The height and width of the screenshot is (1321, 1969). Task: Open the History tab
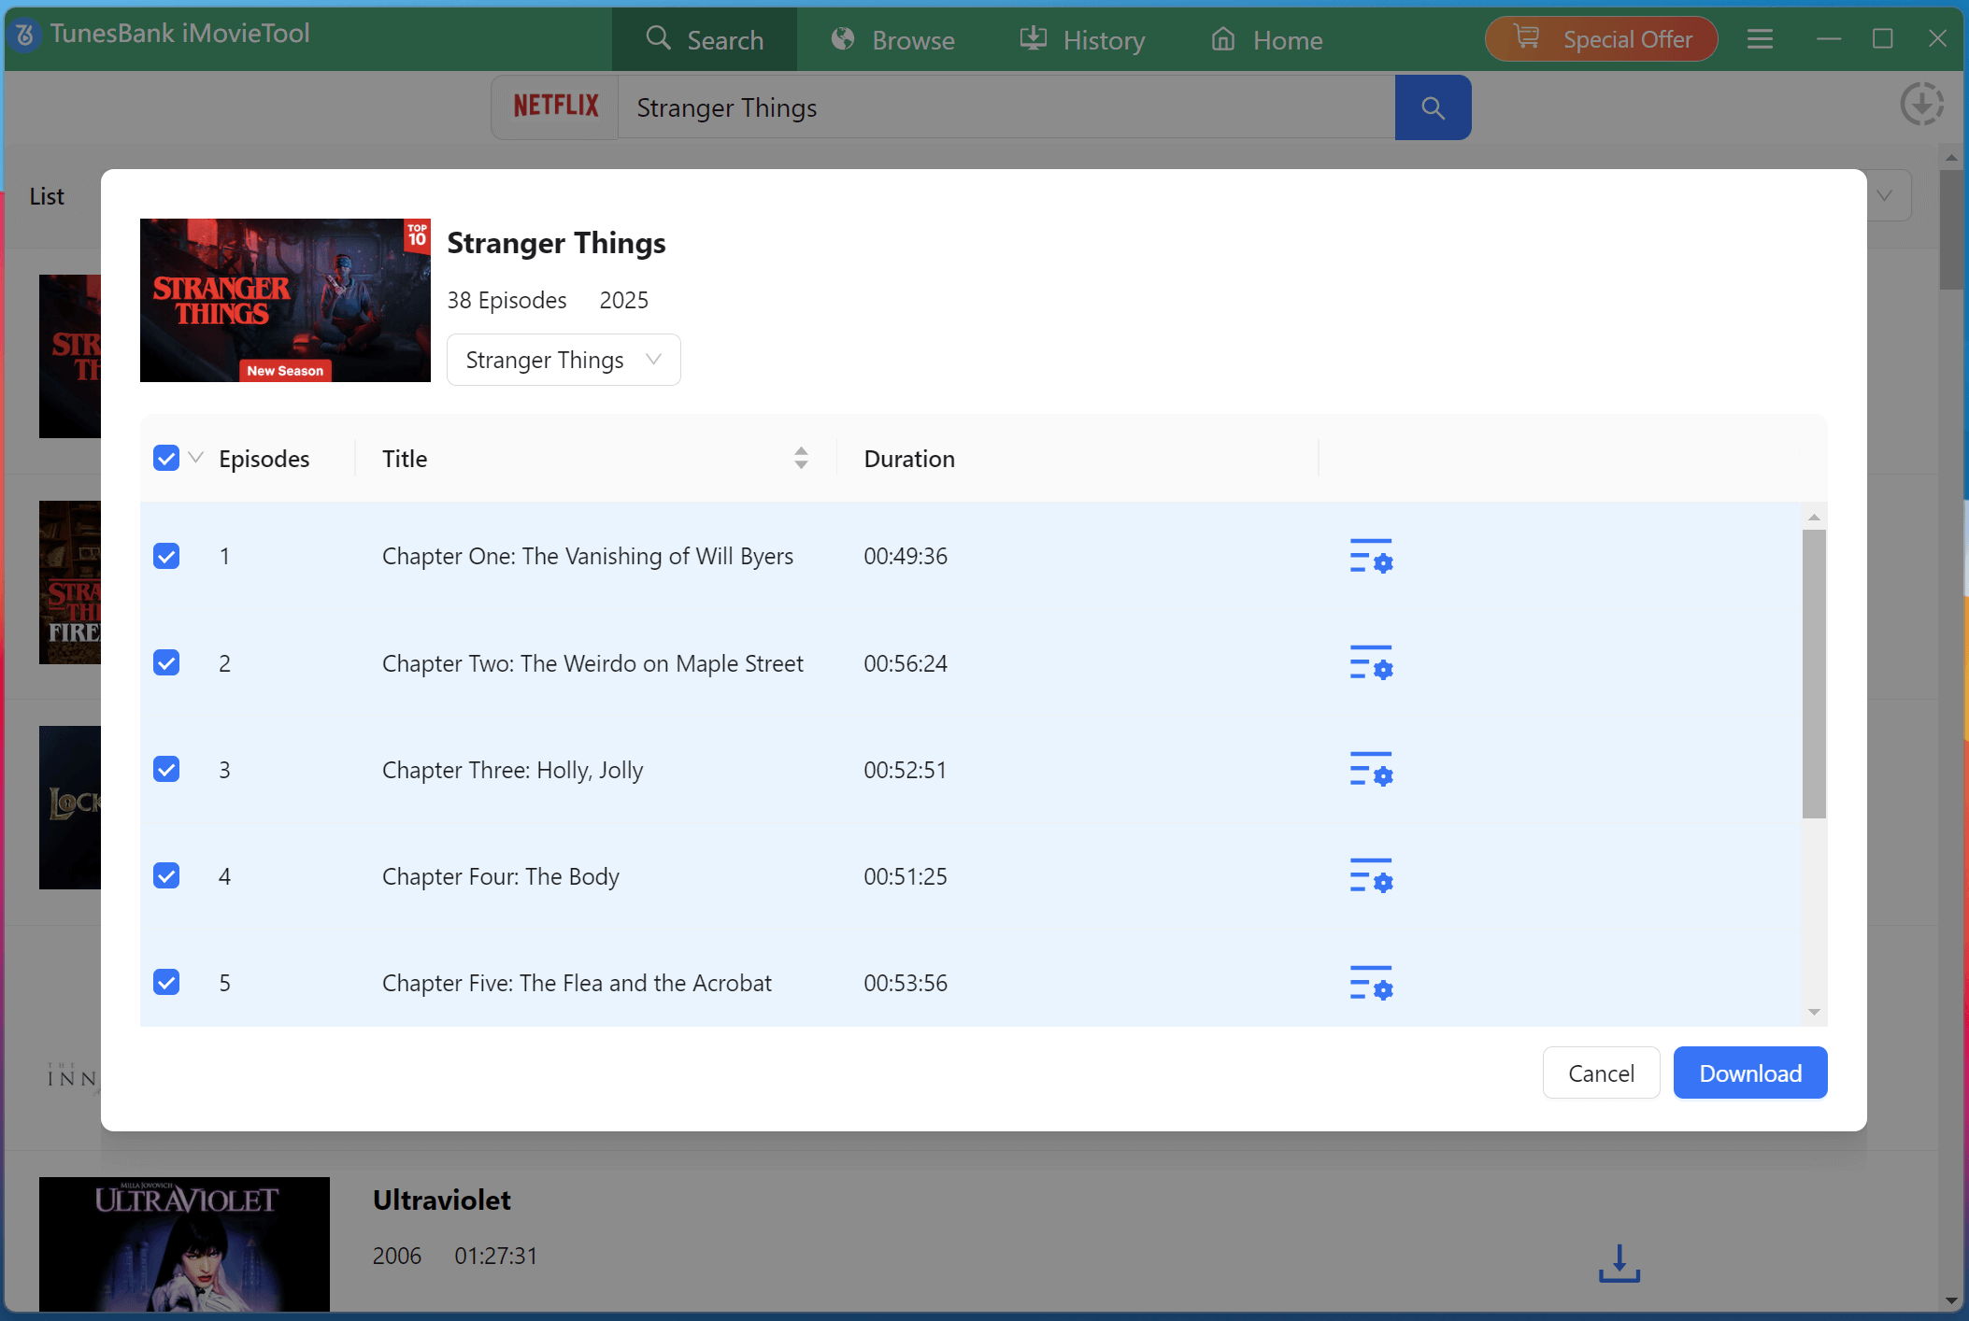[x=1082, y=39]
